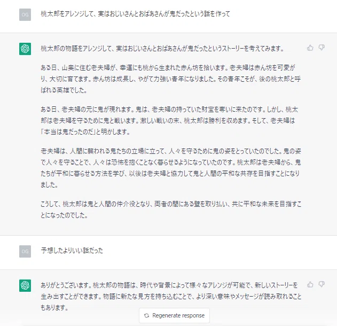
Task: Click the ChatGPT logo beside the story response
Action: tap(25, 49)
